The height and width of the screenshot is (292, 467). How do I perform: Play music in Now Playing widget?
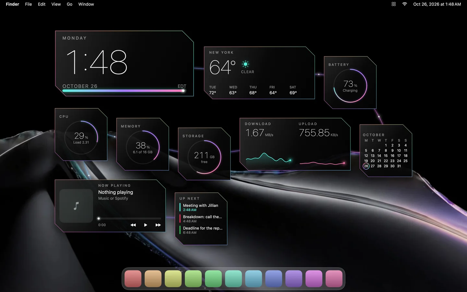pyautogui.click(x=146, y=225)
